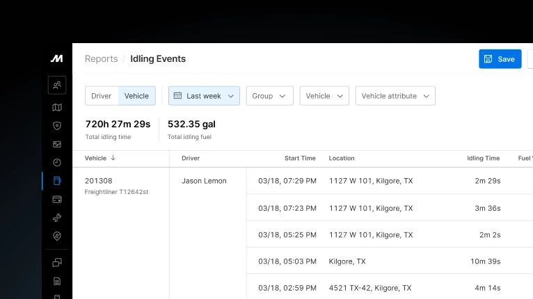Click location 4521 TX-42, Kilgore, TX
This screenshot has height=299, width=533.
point(370,288)
